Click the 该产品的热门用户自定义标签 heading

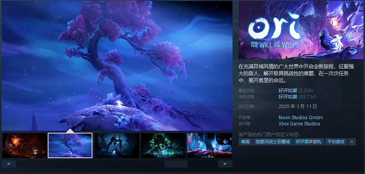[x=270, y=135]
